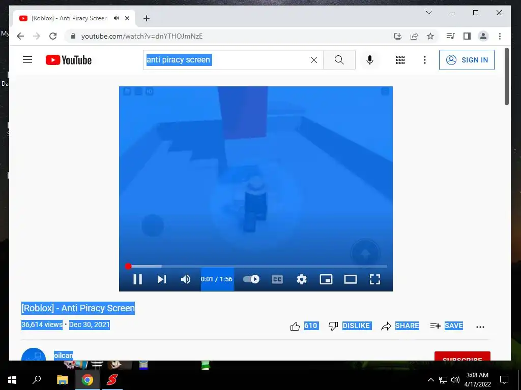Like the video thumbs up
Viewport: 521px width, 390px height.
click(x=295, y=326)
